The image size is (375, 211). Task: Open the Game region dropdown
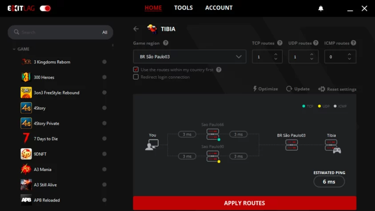click(189, 56)
